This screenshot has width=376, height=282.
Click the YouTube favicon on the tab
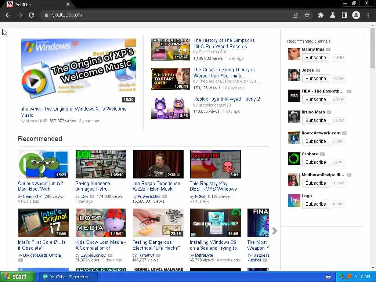[10, 4]
